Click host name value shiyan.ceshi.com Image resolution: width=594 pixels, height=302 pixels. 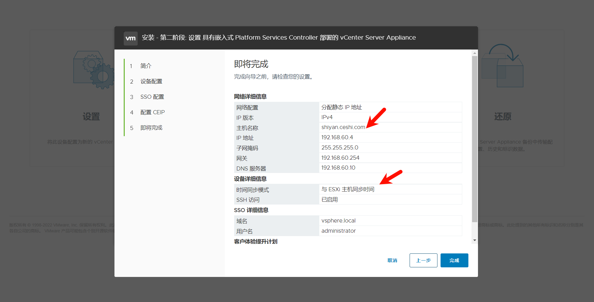(x=343, y=127)
